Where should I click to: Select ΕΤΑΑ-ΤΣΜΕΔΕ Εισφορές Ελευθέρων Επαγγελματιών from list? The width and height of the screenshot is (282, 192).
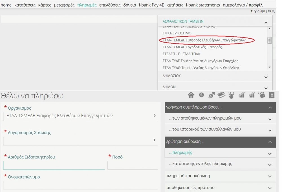point(204,40)
